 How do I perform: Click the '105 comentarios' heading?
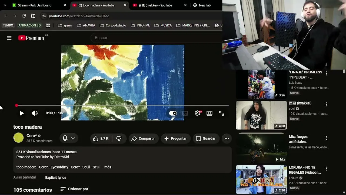click(32, 190)
